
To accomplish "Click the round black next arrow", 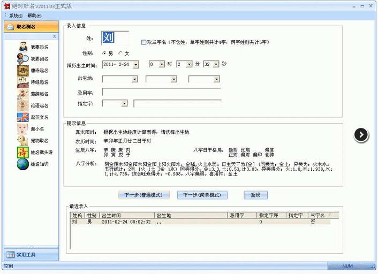I will 361,135.
